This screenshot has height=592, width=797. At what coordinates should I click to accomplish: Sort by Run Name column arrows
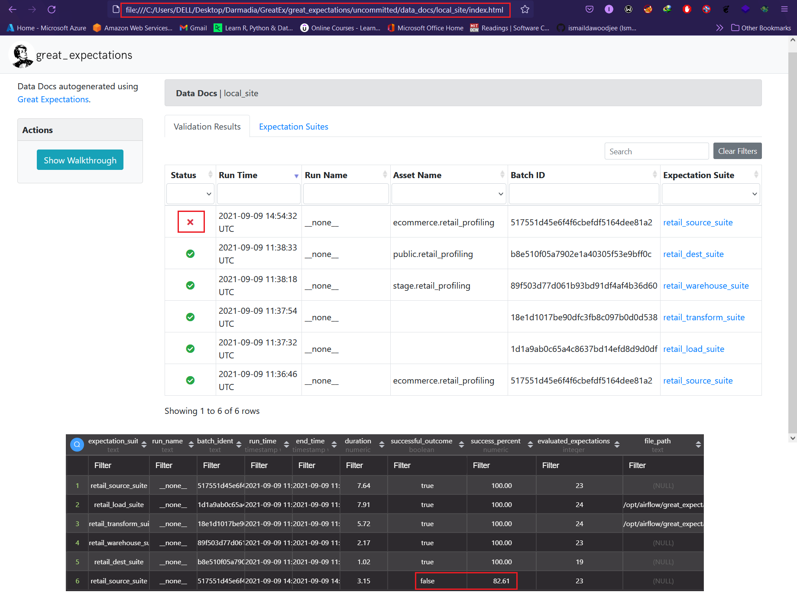point(385,175)
